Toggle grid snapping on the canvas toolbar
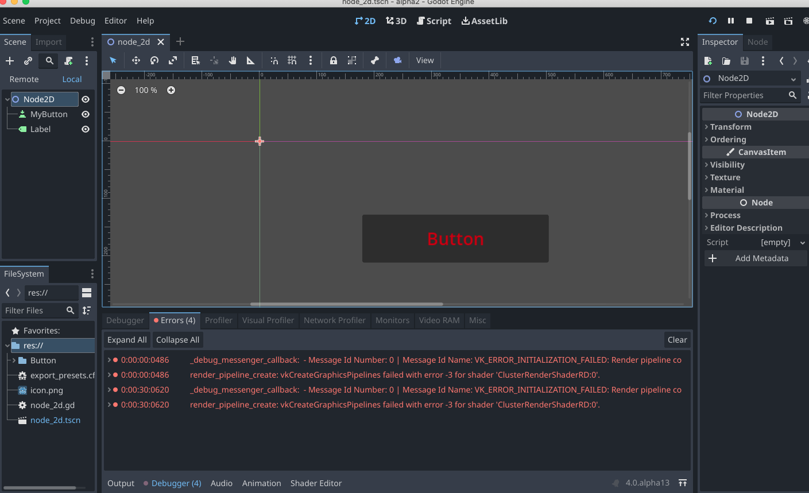The image size is (809, 493). coord(292,60)
